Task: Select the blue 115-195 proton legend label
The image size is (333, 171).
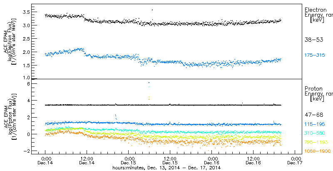Action: coord(315,125)
